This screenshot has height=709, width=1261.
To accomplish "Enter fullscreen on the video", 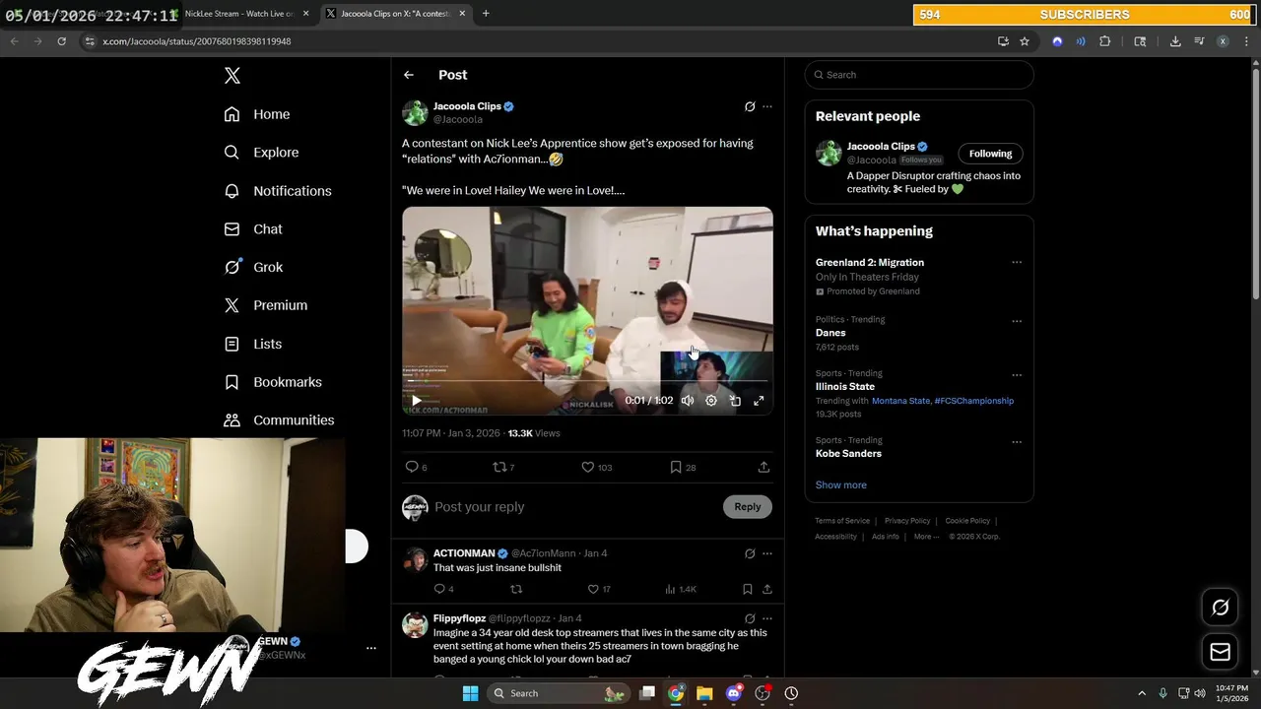I will [x=759, y=401].
